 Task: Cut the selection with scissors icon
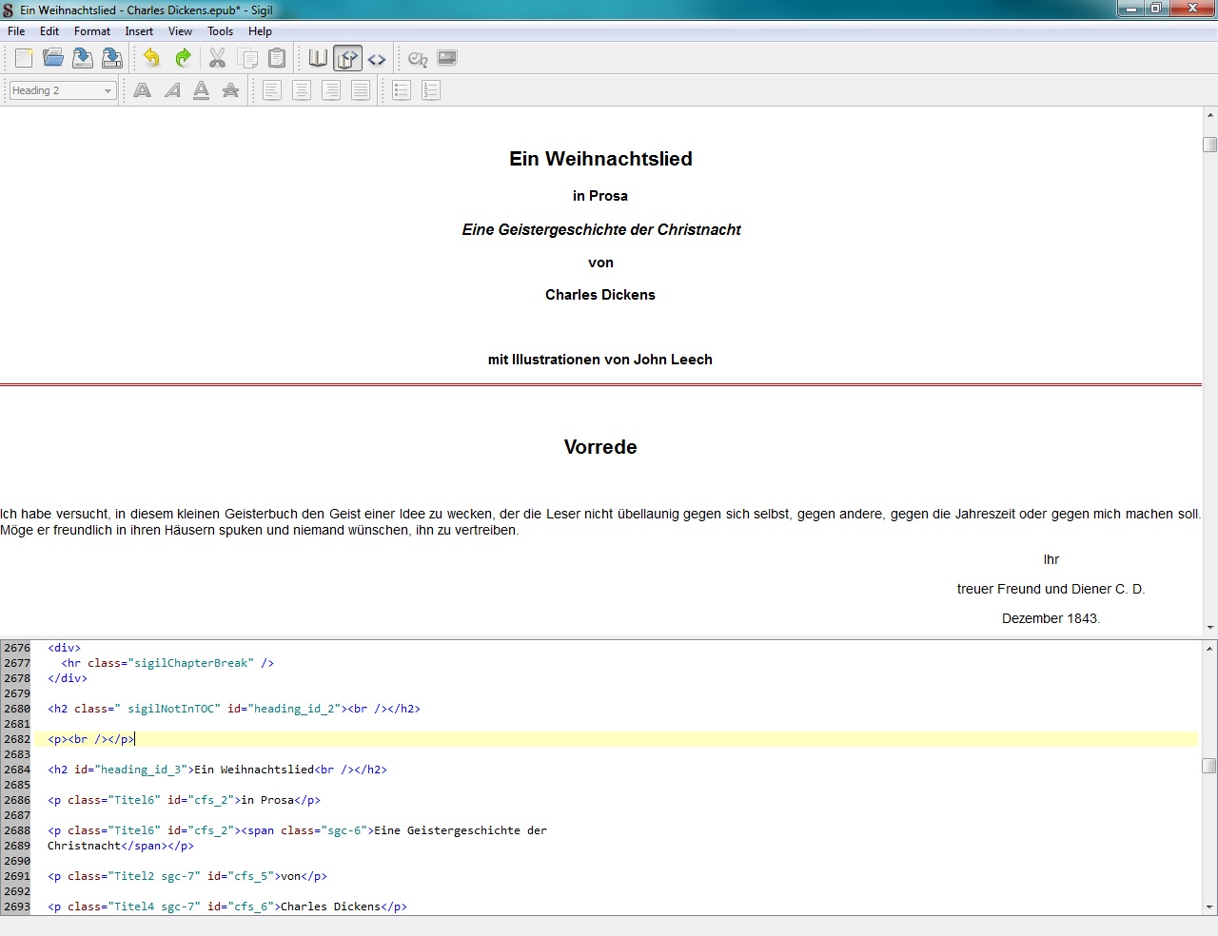[218, 59]
